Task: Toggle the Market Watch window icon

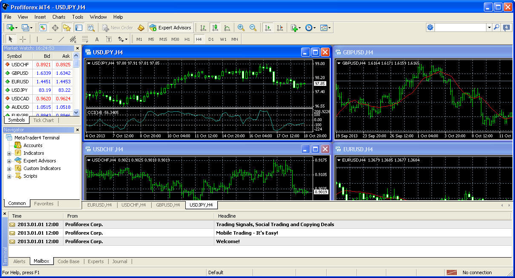Action: [43, 28]
